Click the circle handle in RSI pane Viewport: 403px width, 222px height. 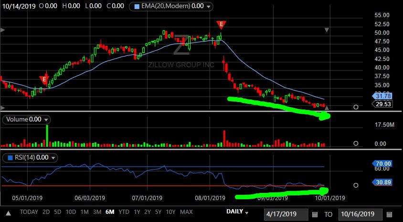click(356, 185)
